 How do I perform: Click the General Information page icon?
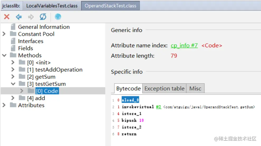click(13, 27)
